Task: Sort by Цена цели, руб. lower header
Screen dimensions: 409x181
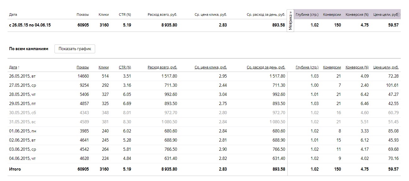Action: pyautogui.click(x=386, y=67)
